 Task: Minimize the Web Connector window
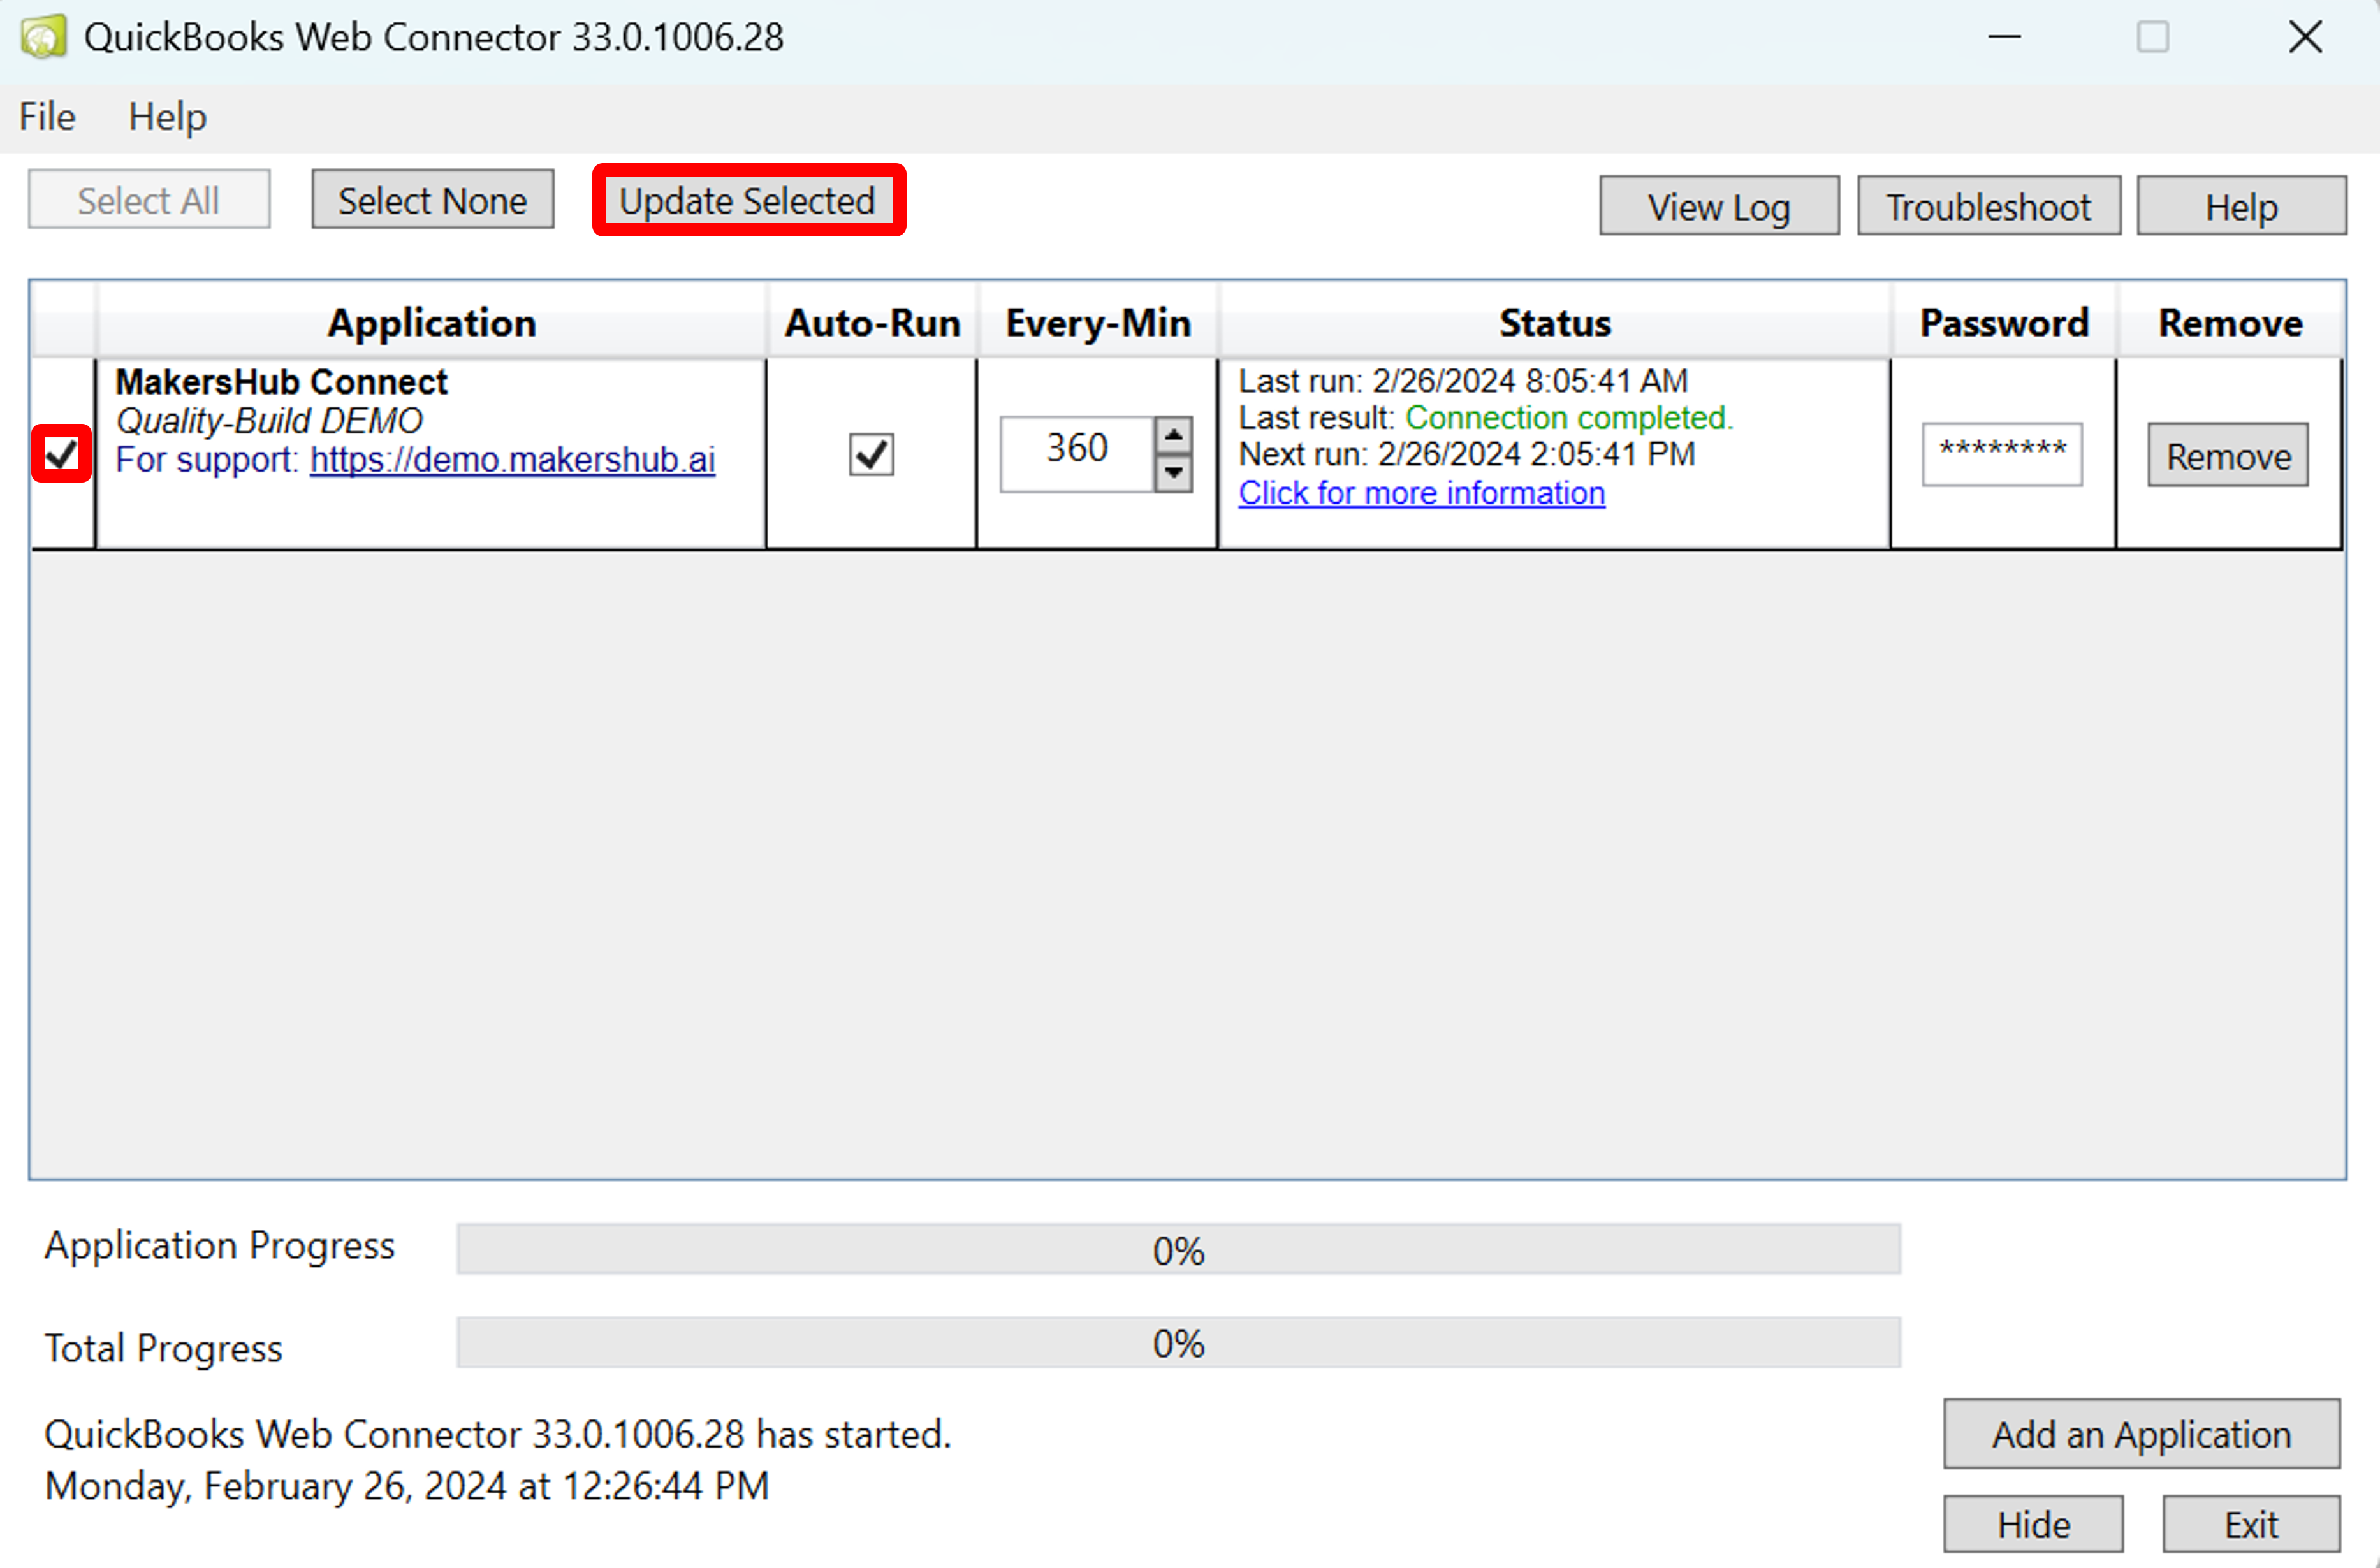2004,37
